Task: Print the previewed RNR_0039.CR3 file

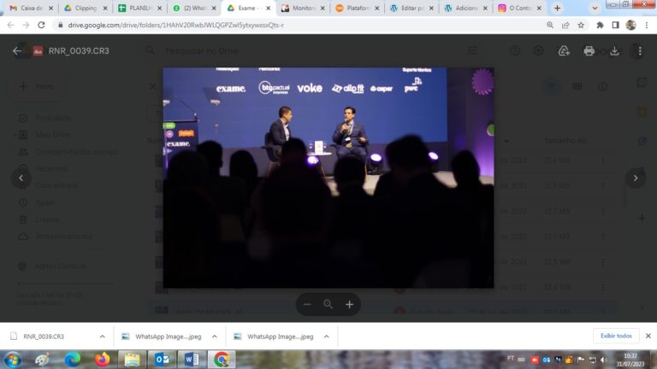Action: coord(589,51)
